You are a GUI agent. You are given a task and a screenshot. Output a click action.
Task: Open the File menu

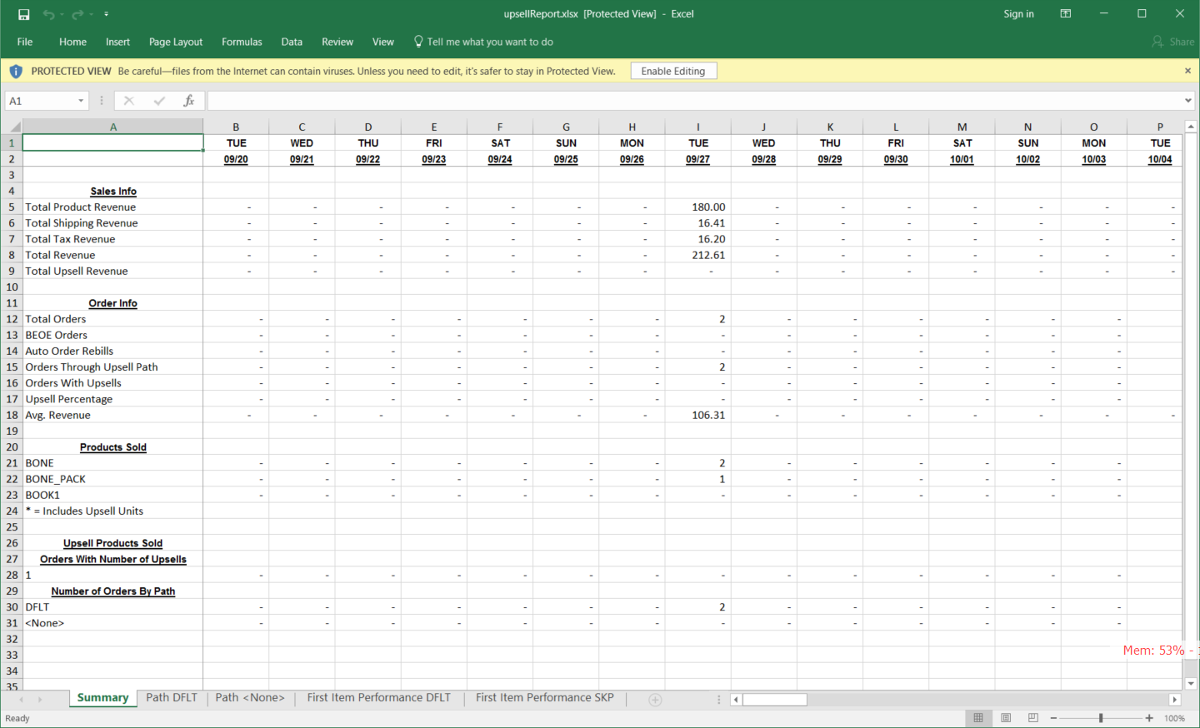(x=25, y=42)
